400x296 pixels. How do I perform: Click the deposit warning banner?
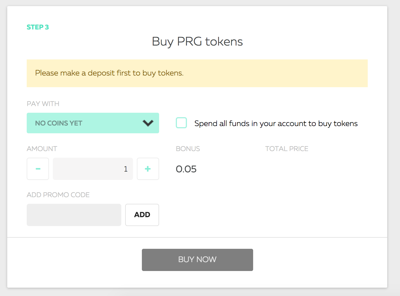pos(197,73)
